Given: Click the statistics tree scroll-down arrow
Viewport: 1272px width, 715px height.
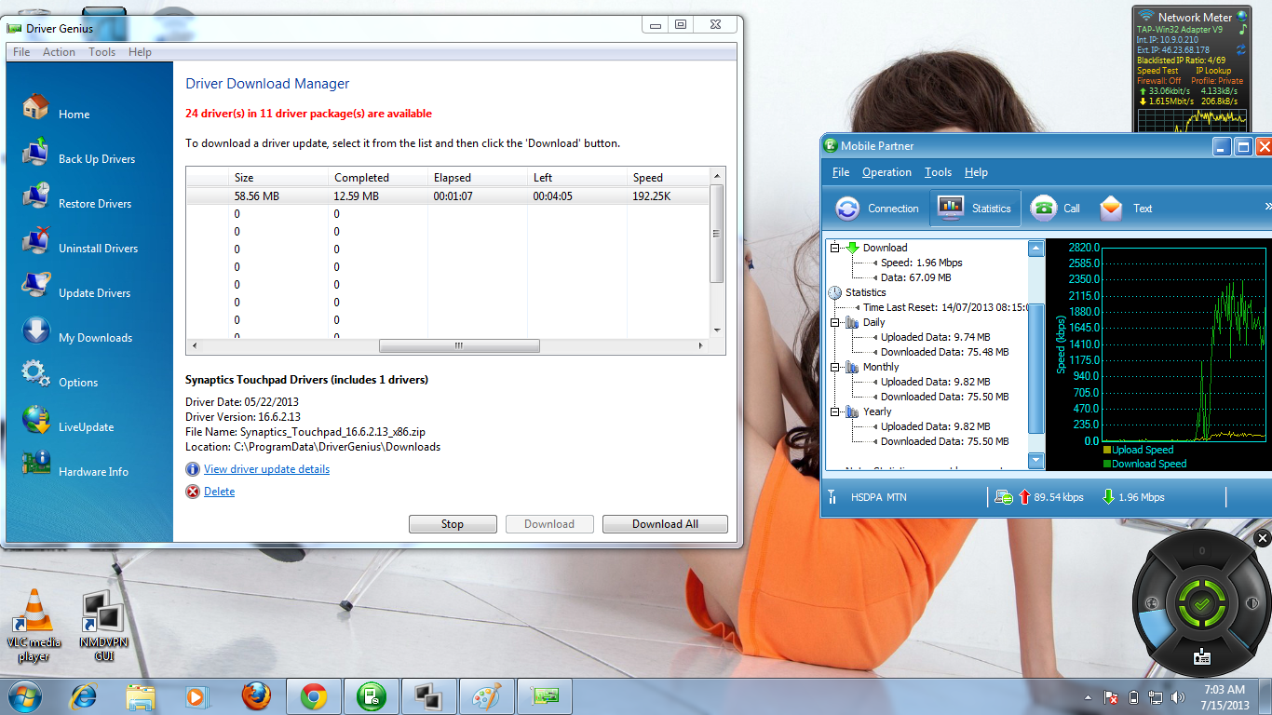Looking at the screenshot, I should (x=1036, y=461).
